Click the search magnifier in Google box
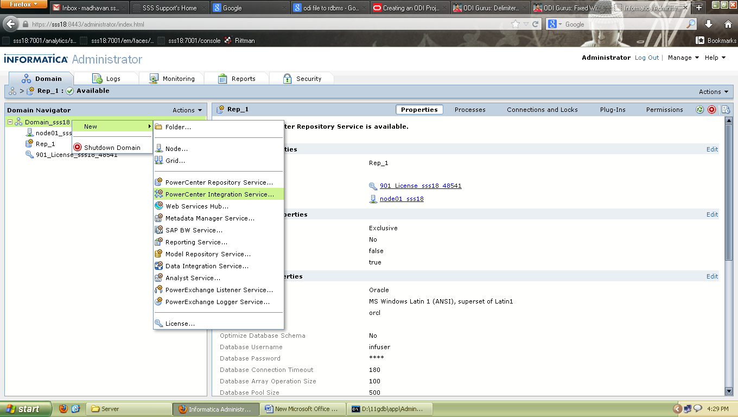This screenshot has height=417, width=738. pos(691,24)
